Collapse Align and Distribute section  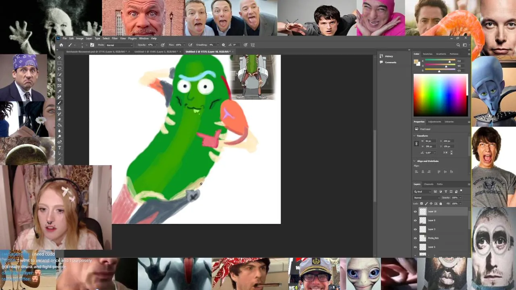[x=414, y=161]
